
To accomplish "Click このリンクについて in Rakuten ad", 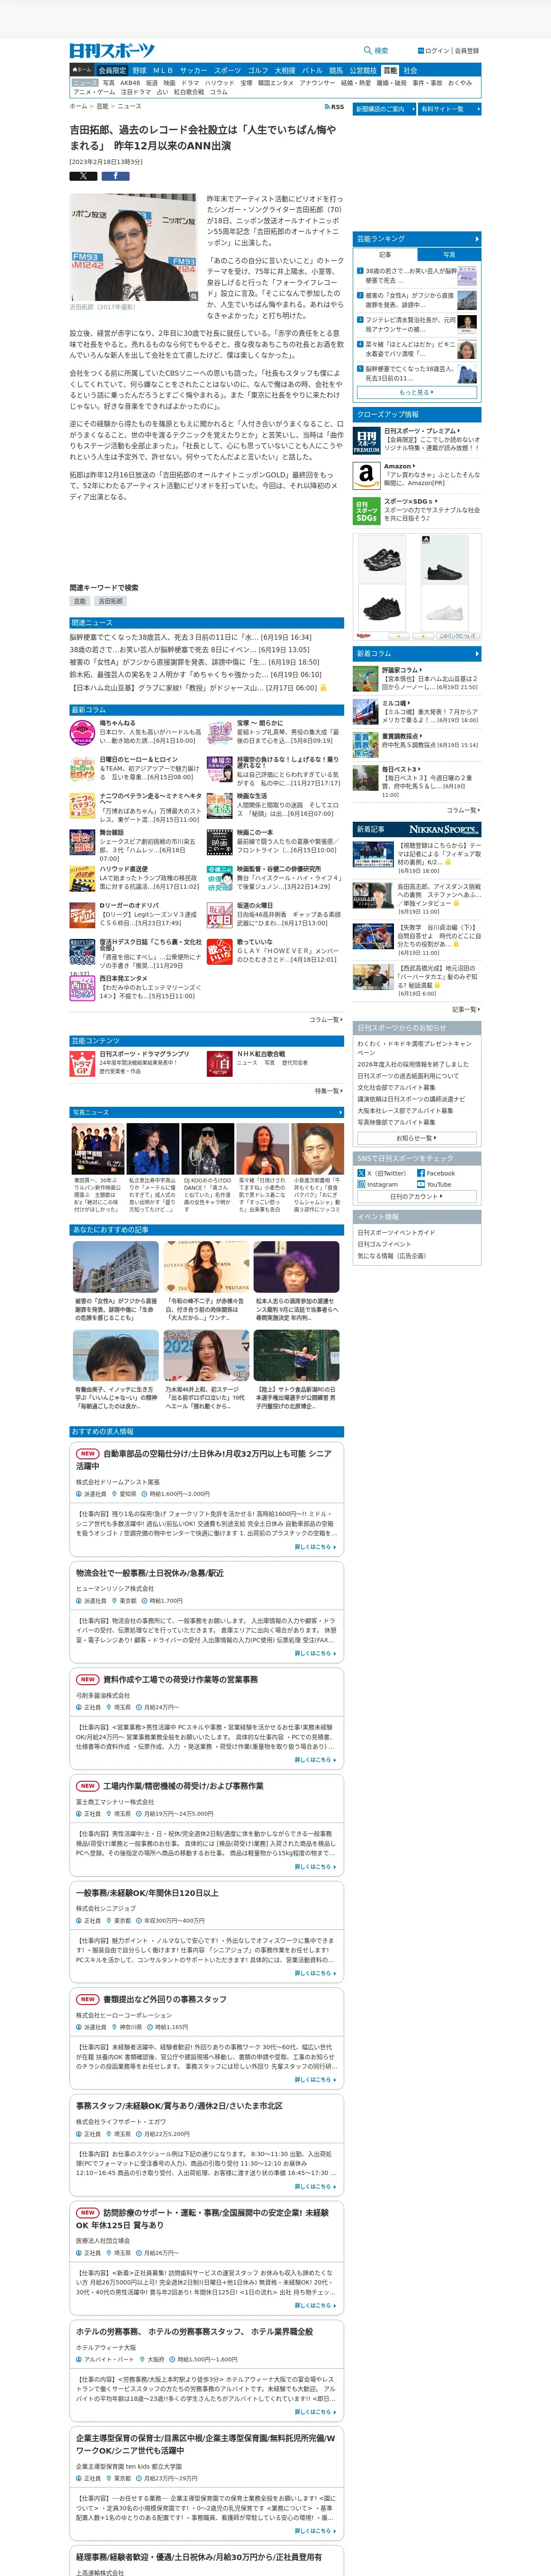I will pos(458,636).
